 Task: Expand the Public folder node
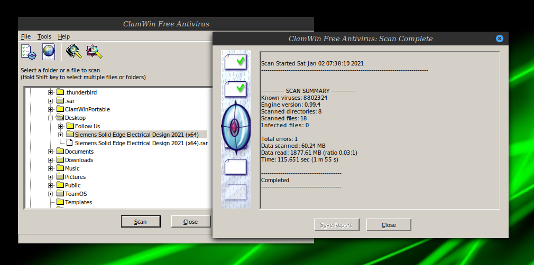(x=50, y=185)
